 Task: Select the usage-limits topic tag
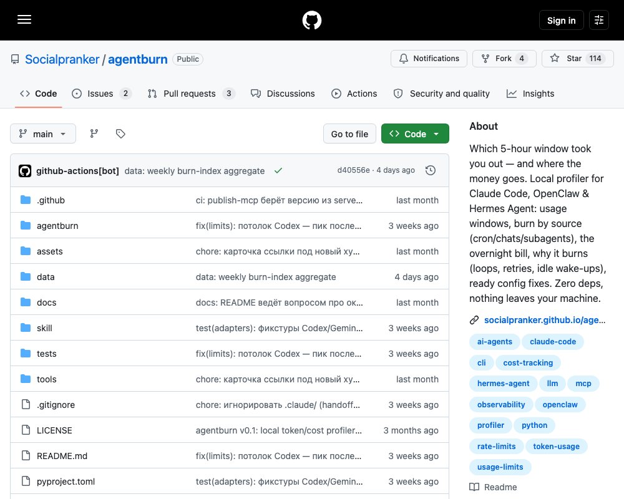[x=500, y=467]
